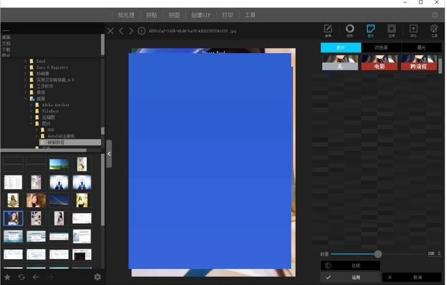
Task: Select the 无 (none) film preset
Action: pos(340,62)
